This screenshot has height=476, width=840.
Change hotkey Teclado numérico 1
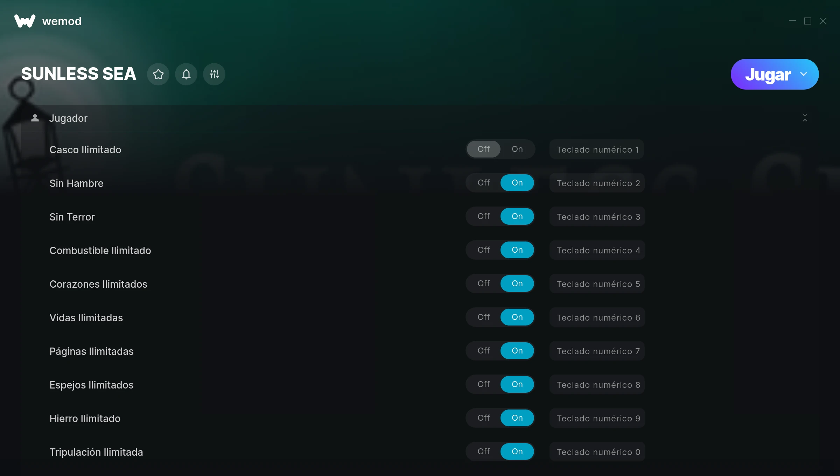tap(597, 149)
